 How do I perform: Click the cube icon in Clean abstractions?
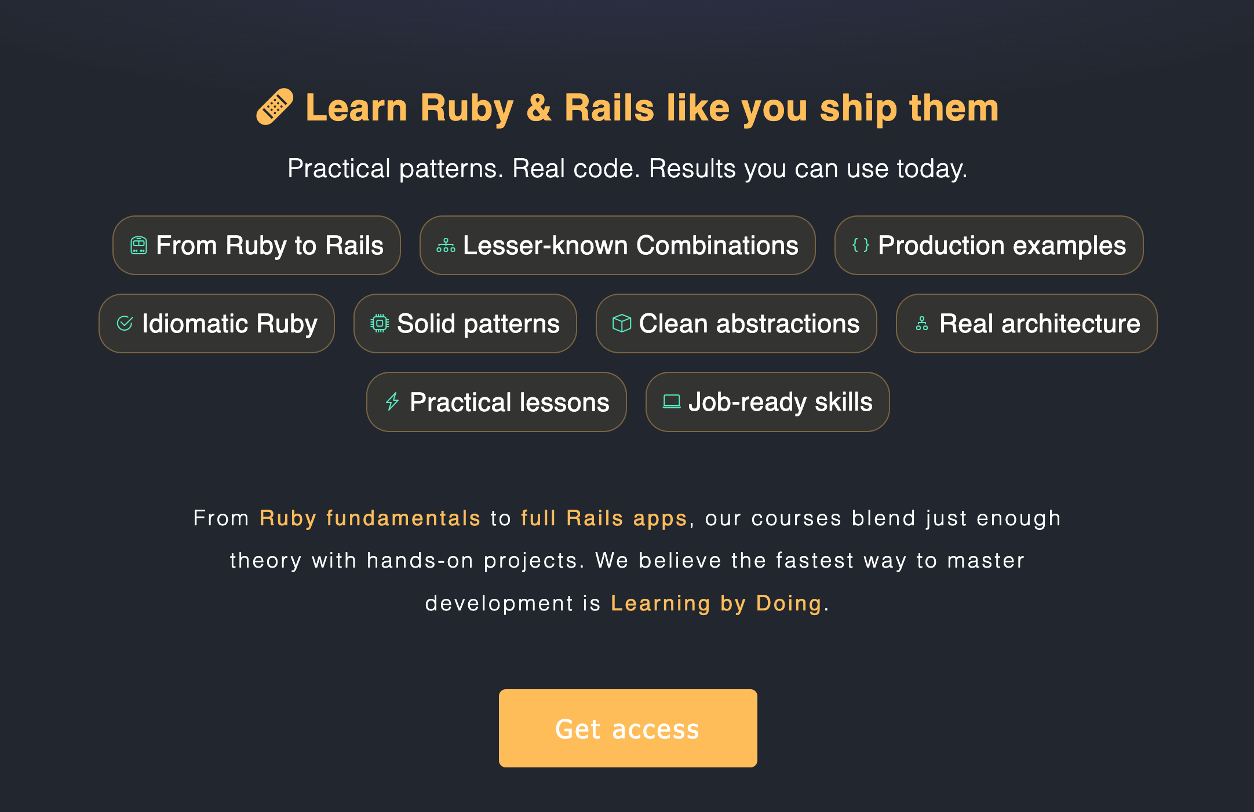pyautogui.click(x=622, y=324)
